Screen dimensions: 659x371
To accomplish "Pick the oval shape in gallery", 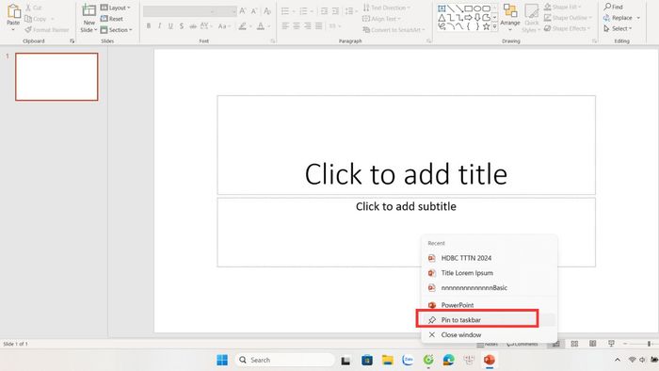I will coord(477,8).
